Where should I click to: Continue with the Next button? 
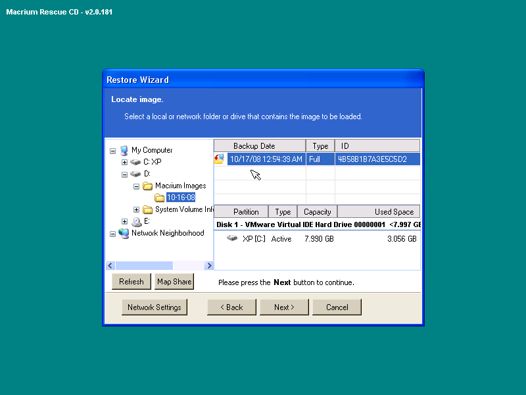point(284,307)
